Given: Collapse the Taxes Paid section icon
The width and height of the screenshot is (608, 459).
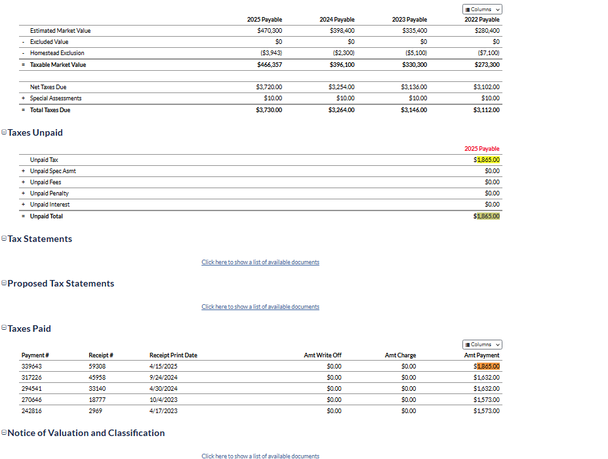Looking at the screenshot, I should [x=4, y=329].
